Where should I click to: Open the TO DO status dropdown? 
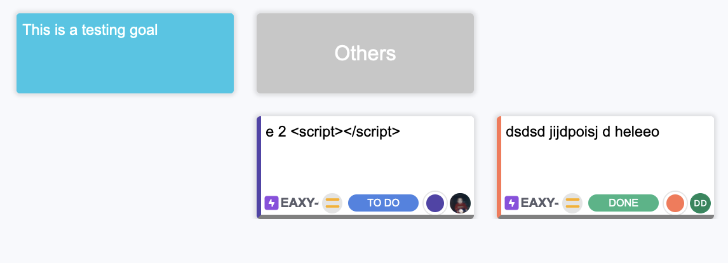tap(383, 203)
